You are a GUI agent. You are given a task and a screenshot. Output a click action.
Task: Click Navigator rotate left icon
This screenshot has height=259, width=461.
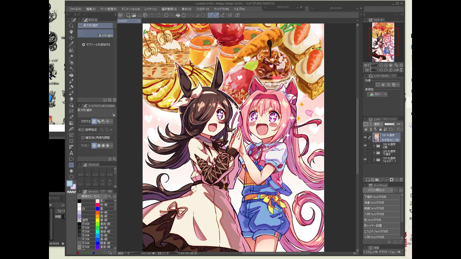(381, 70)
